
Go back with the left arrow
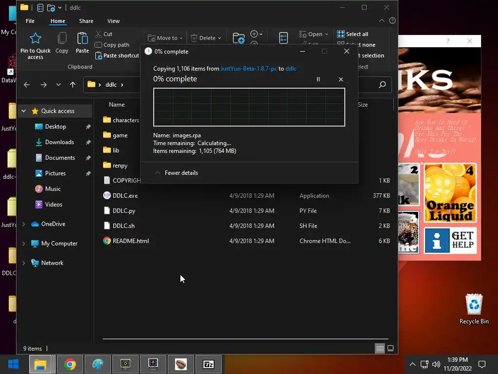27,85
